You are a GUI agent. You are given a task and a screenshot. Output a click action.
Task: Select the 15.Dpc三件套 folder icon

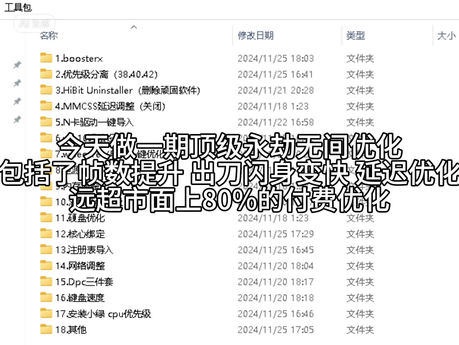tap(46, 281)
